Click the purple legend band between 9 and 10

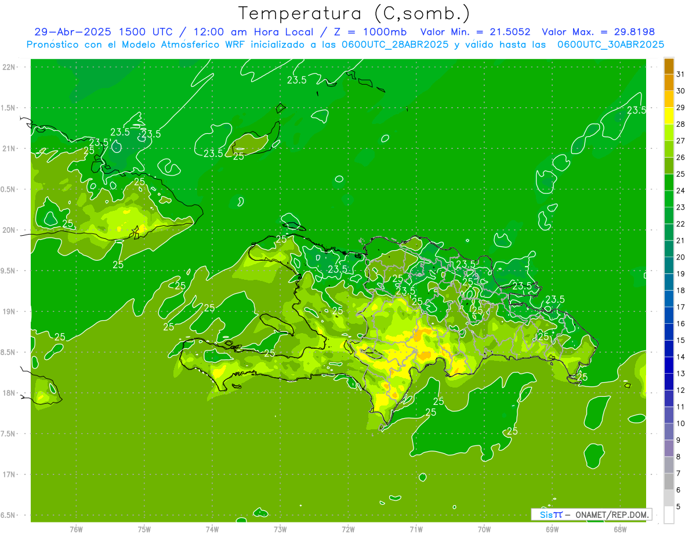pos(669,431)
